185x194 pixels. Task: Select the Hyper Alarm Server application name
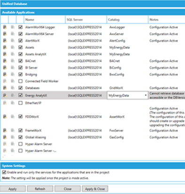pyautogui.click(x=39, y=144)
